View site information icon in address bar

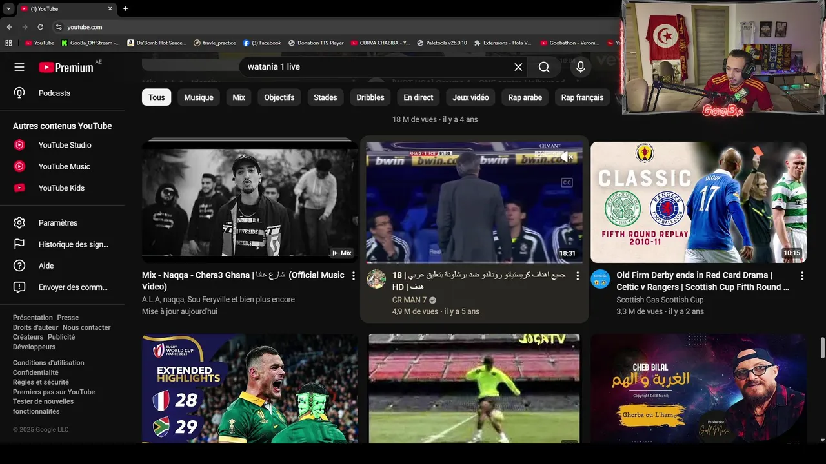tap(59, 27)
